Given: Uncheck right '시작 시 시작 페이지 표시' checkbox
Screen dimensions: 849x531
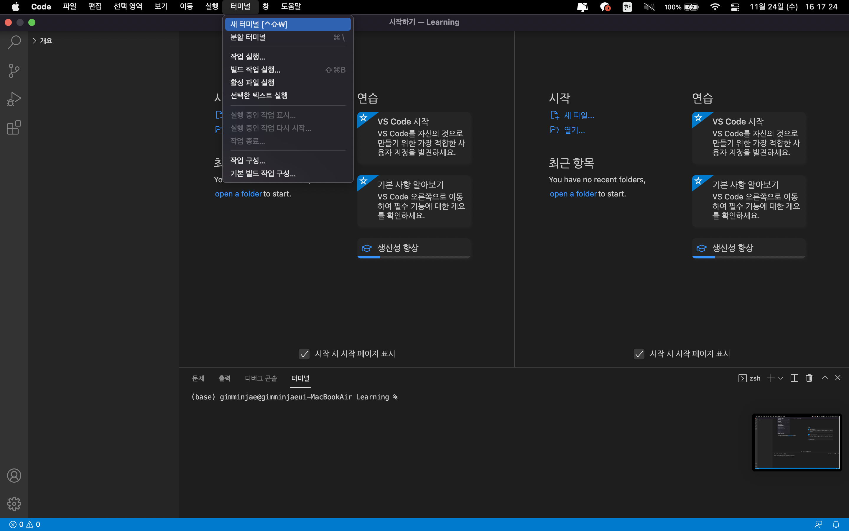Looking at the screenshot, I should [639, 354].
